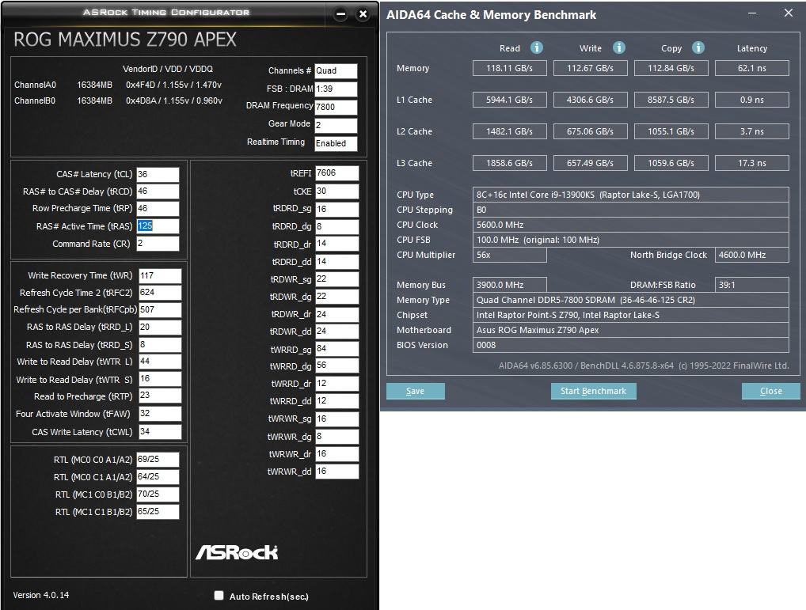Click the tCKE value field

tap(336, 191)
